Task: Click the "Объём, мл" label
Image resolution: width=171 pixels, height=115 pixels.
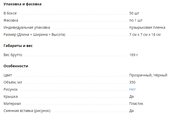Action: pyautogui.click(x=13, y=82)
